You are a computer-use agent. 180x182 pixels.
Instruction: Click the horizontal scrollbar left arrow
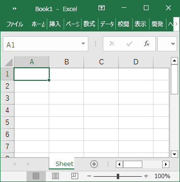[x=119, y=165]
